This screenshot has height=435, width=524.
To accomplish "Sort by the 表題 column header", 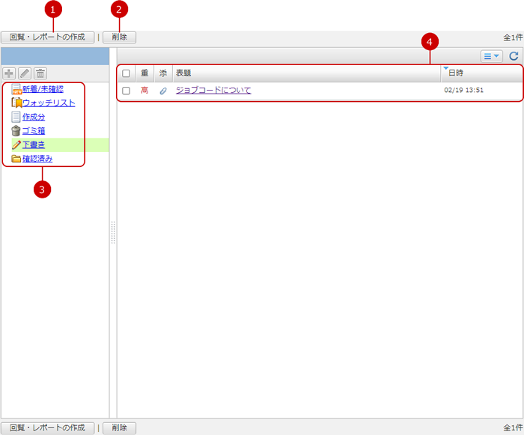I will (183, 73).
